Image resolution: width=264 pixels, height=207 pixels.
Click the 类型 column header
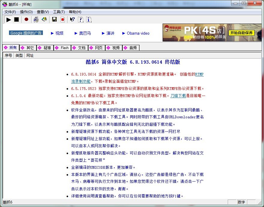click(19, 56)
